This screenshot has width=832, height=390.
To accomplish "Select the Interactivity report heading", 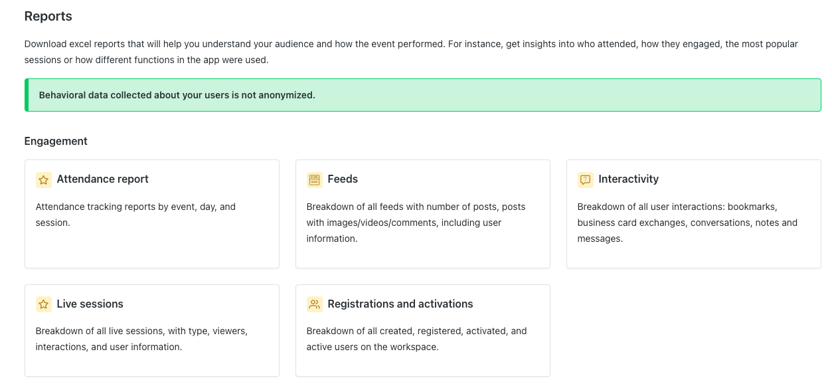I will 629,179.
